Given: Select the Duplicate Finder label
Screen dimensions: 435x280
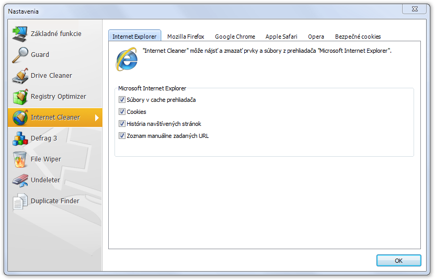Looking at the screenshot, I should click(x=55, y=201).
